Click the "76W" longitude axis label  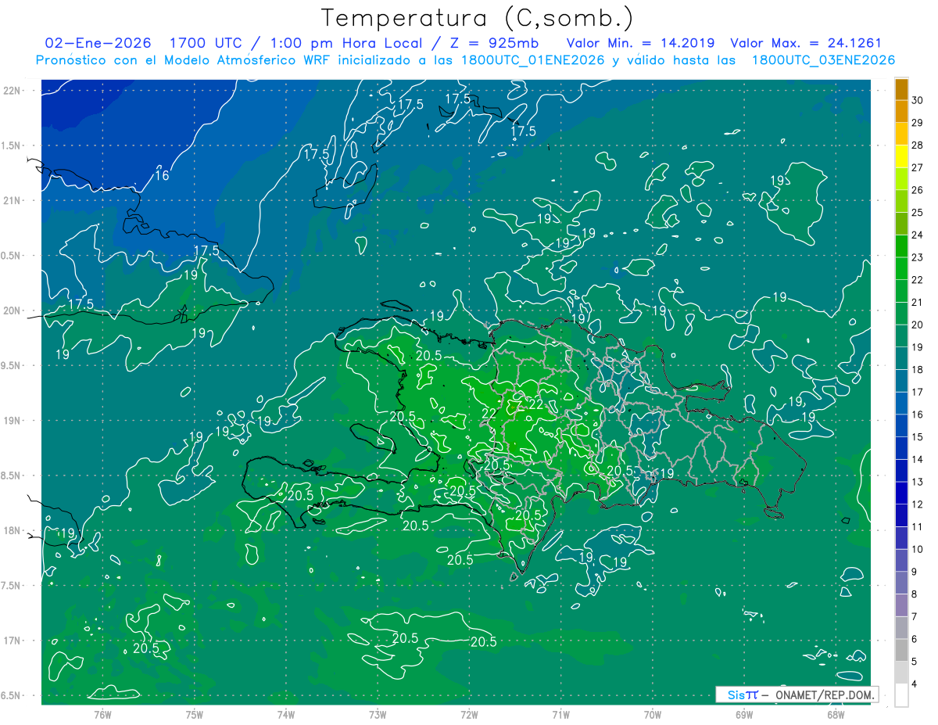(102, 714)
